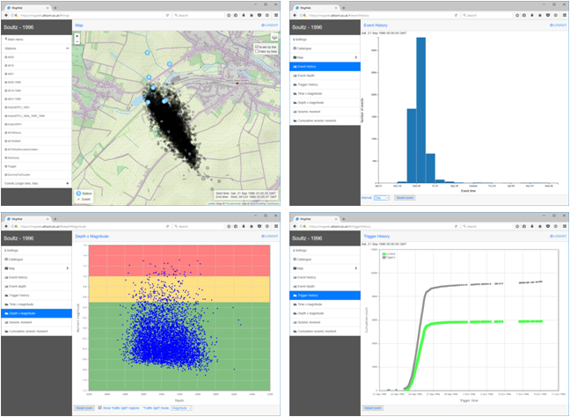Expand Map submenu in the Depth x Magnitude window
The image size is (570, 417).
point(67,268)
